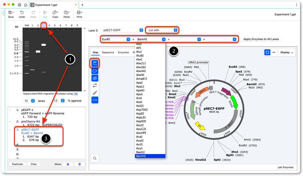
Task: Click the magnifying glass search icon
Action: 95,158
